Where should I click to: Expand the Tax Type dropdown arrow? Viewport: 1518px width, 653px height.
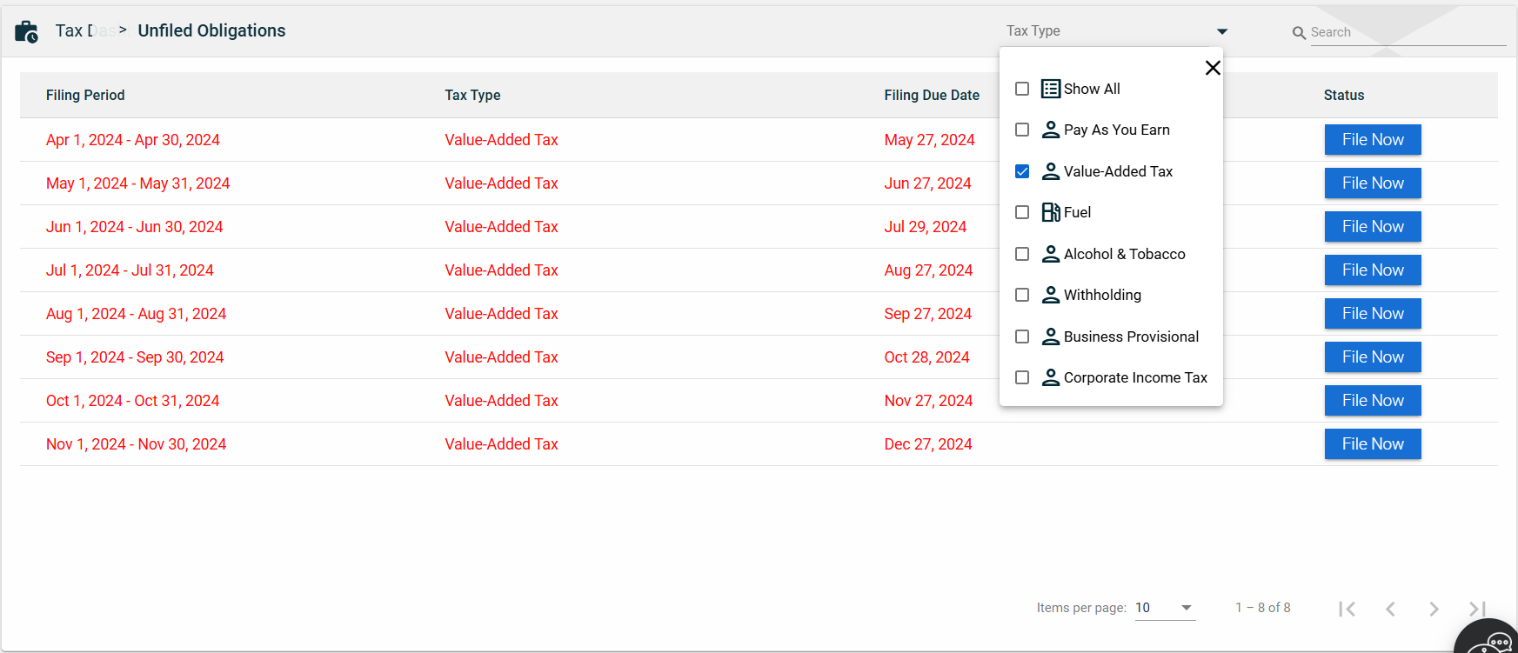point(1221,31)
